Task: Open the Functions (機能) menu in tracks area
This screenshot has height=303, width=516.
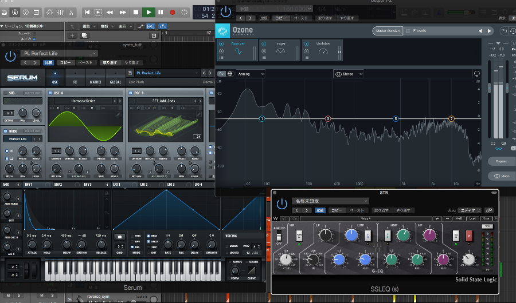Action: [x=107, y=26]
